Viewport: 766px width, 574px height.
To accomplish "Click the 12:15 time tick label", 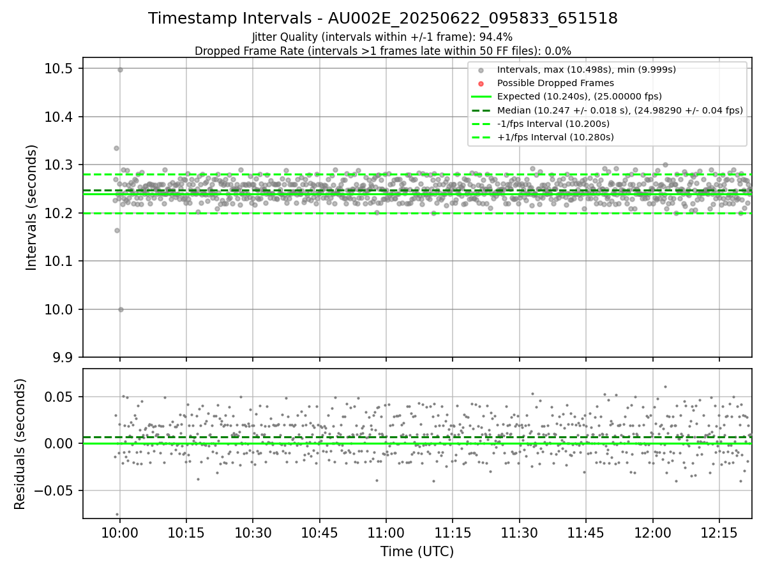I will pos(719,533).
